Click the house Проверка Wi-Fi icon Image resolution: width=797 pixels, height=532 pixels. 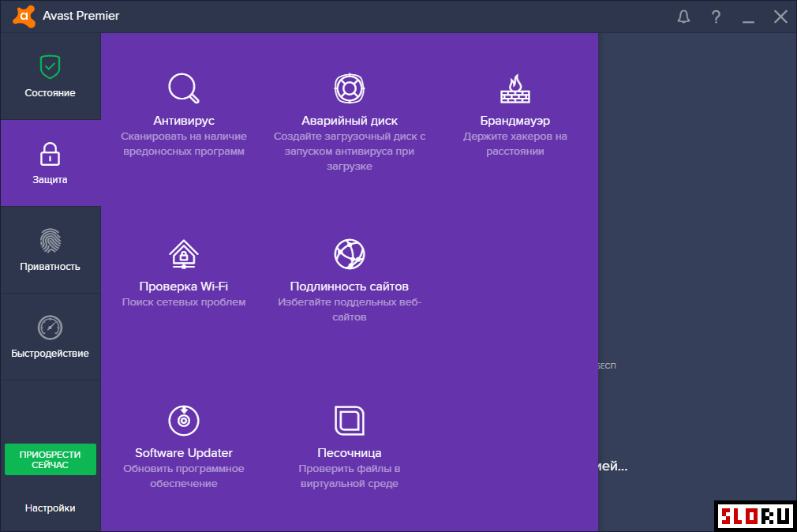184,254
